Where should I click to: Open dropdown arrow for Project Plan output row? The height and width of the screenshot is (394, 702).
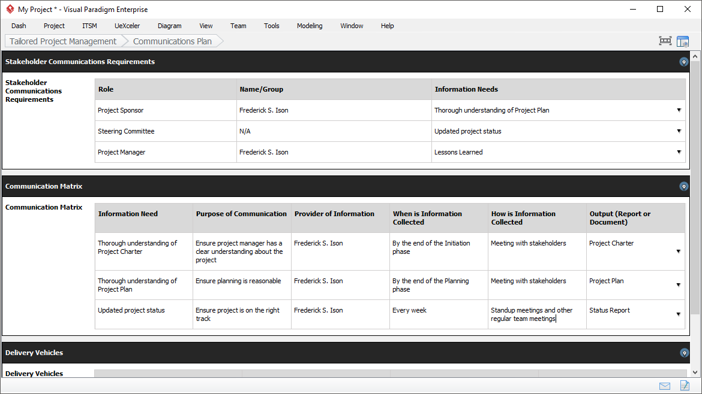point(678,285)
